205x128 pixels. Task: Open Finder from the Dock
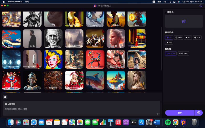(11, 122)
